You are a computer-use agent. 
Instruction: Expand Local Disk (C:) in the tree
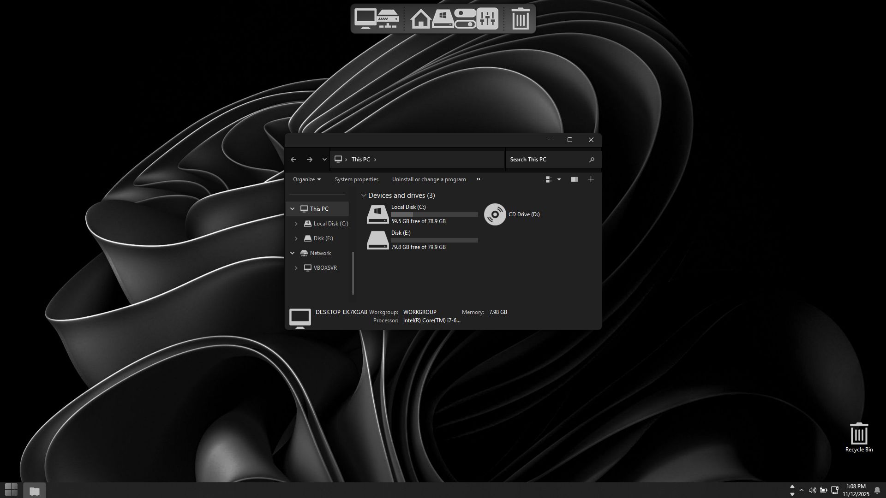point(296,224)
